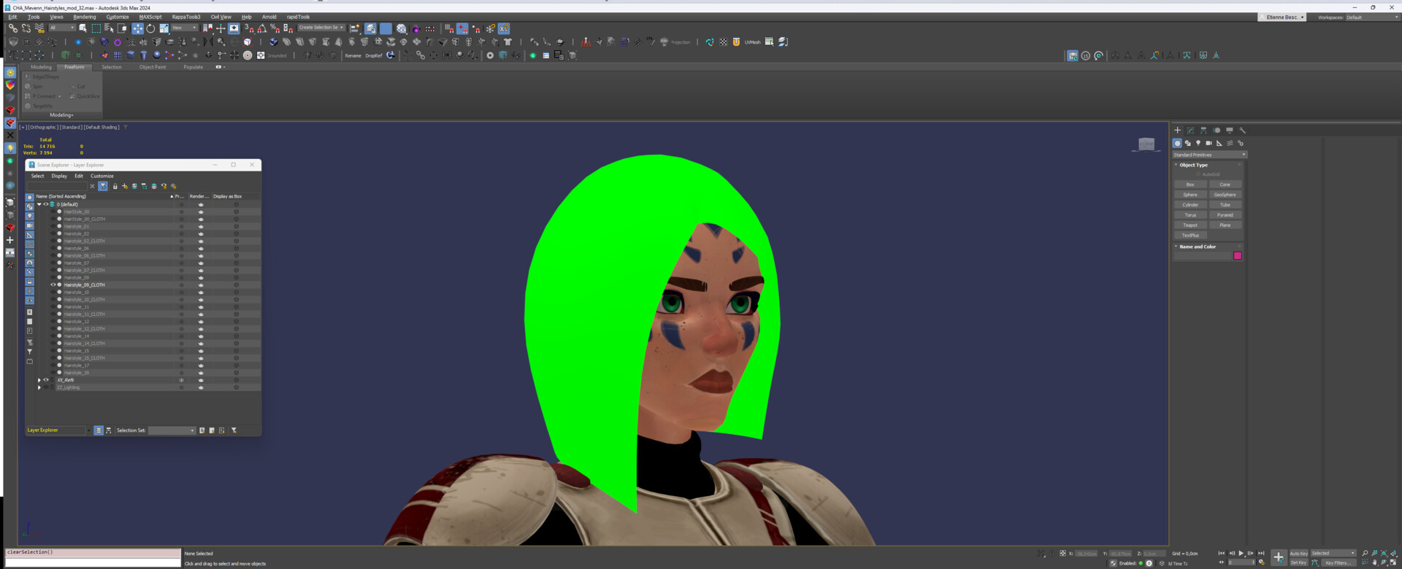Click the Sort by Hierarchy icon in Scene Explorer

click(x=109, y=430)
